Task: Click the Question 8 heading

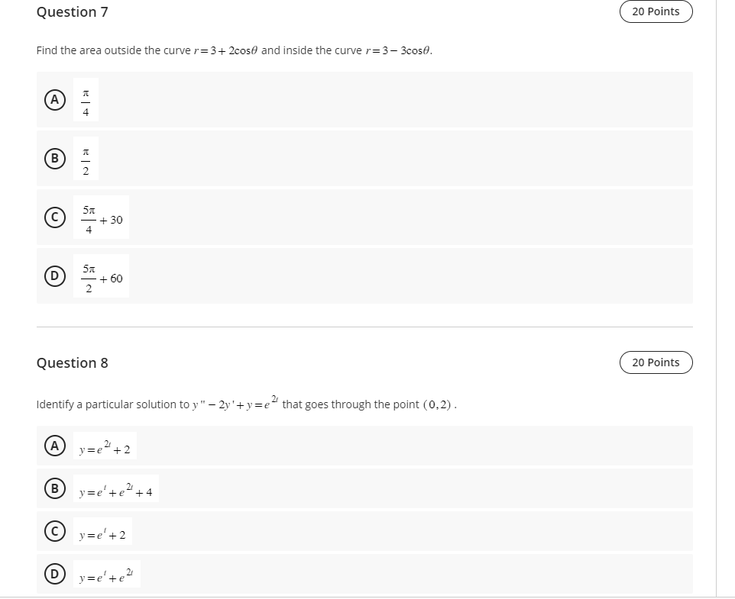Action: tap(73, 362)
